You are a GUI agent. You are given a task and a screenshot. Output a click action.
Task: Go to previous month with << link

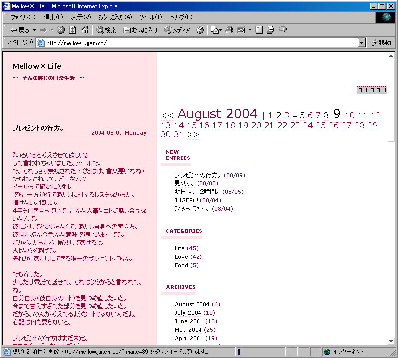167,116
